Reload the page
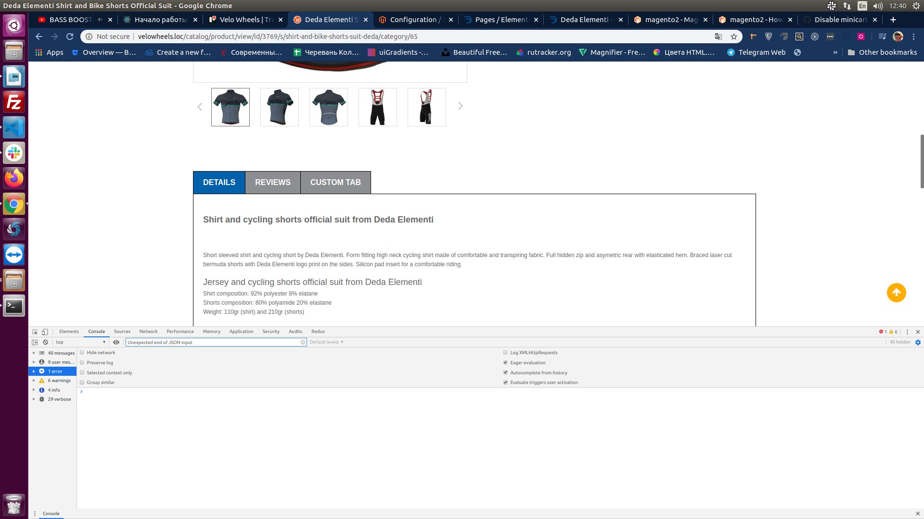The height and width of the screenshot is (519, 924). [x=70, y=37]
